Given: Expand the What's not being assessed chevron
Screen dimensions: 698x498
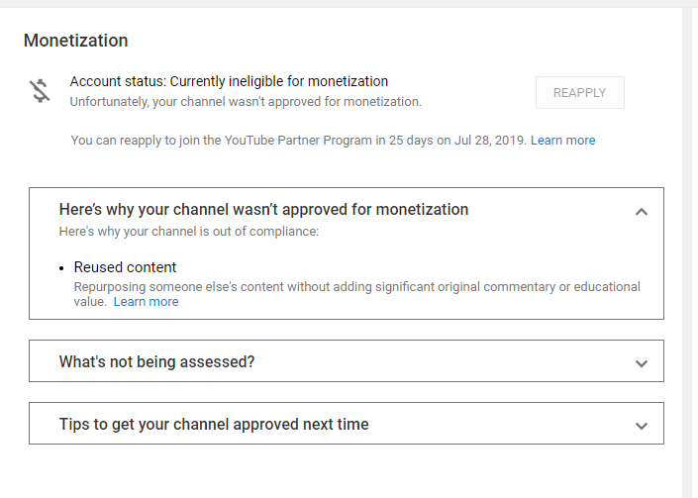Looking at the screenshot, I should pyautogui.click(x=641, y=363).
